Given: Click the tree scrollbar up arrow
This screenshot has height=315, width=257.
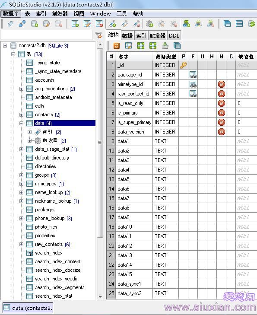Looking at the screenshot, I should pos(100,45).
